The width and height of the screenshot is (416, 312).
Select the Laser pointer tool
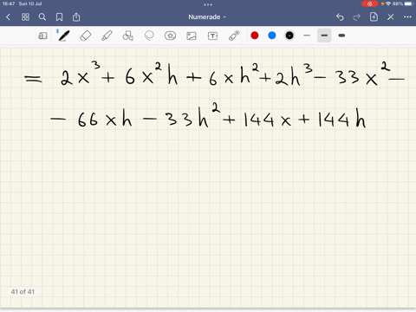(x=234, y=36)
